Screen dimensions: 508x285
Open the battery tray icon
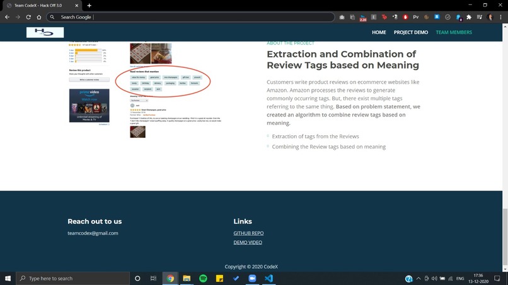tap(442, 279)
